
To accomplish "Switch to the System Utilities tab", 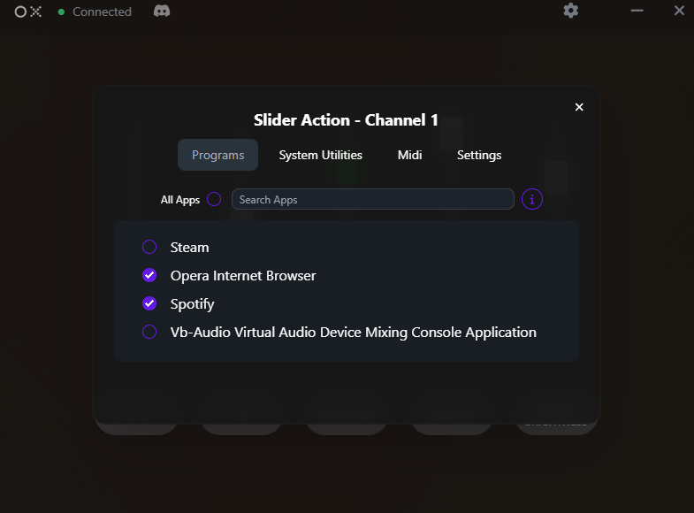I will click(320, 155).
